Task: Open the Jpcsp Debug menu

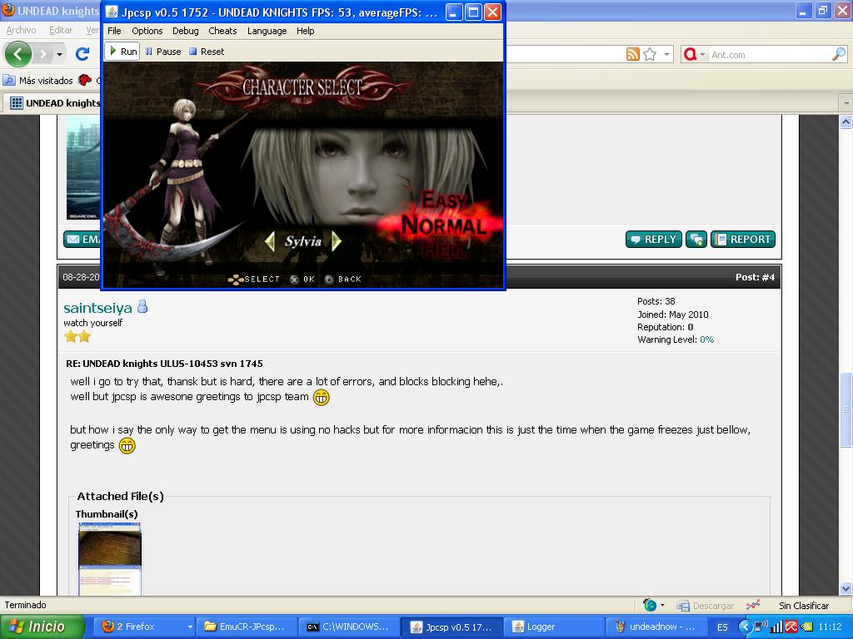Action: [x=185, y=31]
